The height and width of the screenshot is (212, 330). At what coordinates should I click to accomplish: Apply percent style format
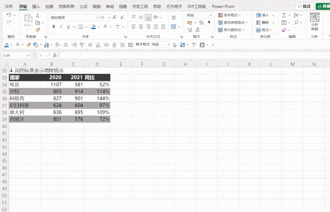(x=201, y=23)
